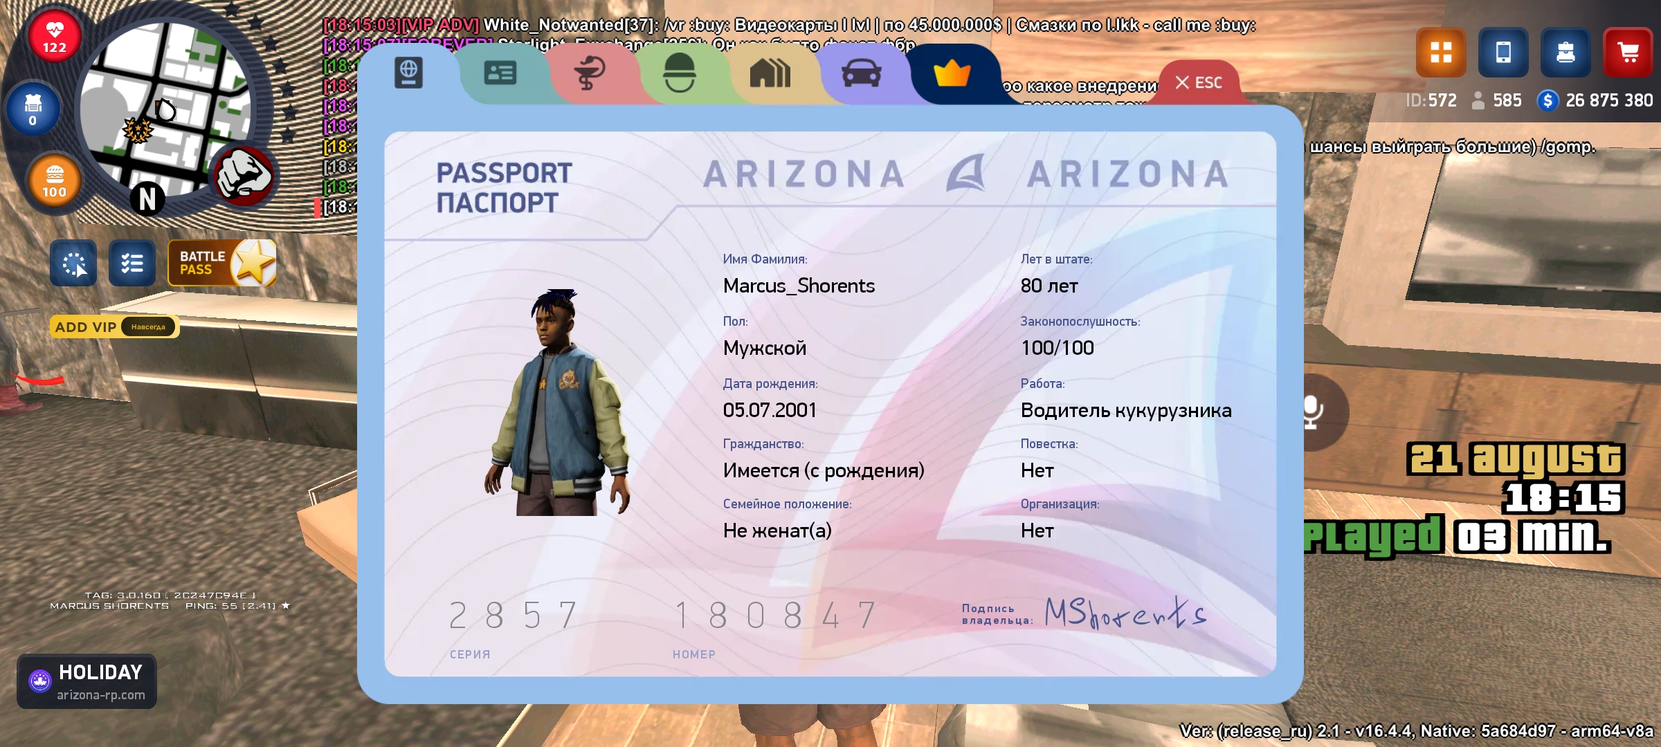Open the checklist quests icon

coord(132,264)
